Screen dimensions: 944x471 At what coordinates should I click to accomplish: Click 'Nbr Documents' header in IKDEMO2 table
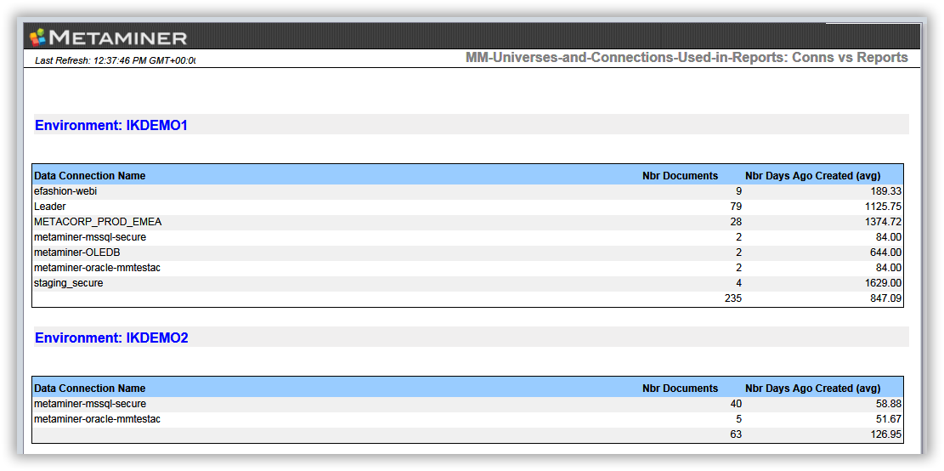point(681,389)
